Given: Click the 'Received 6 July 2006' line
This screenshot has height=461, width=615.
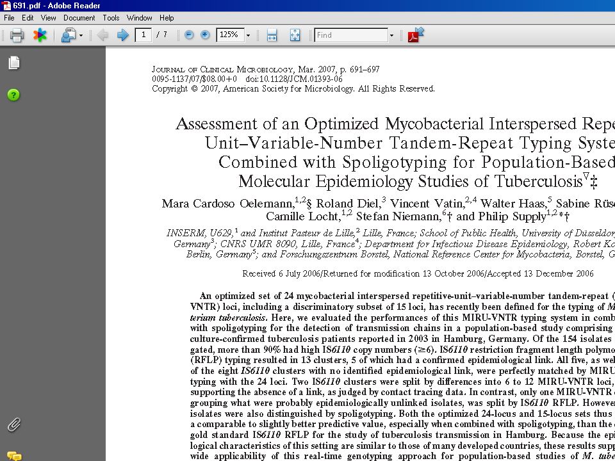Looking at the screenshot, I should (418, 273).
